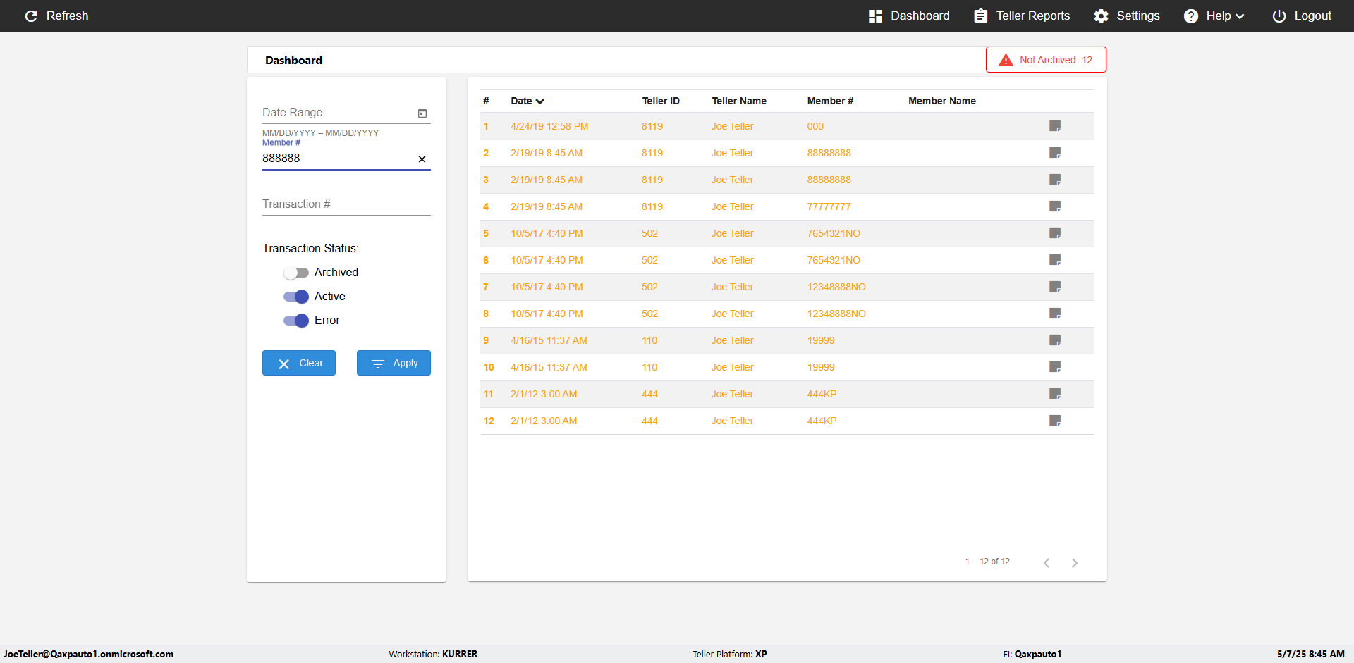Viewport: 1354px width, 663px height.
Task: Go to the next page of results
Action: coord(1075,562)
